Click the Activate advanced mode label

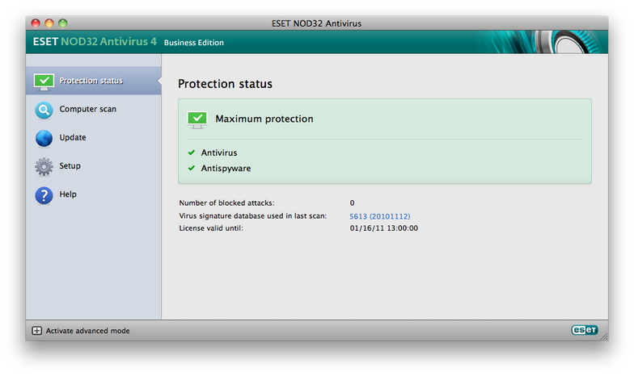pyautogui.click(x=87, y=331)
